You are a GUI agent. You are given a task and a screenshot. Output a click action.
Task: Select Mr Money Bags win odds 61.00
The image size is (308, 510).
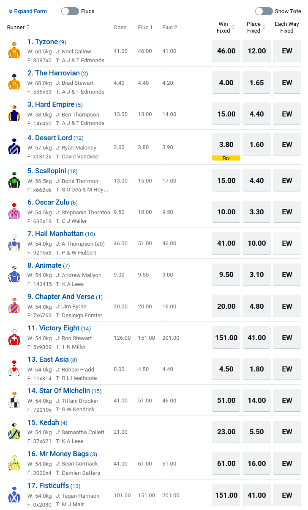(226, 463)
